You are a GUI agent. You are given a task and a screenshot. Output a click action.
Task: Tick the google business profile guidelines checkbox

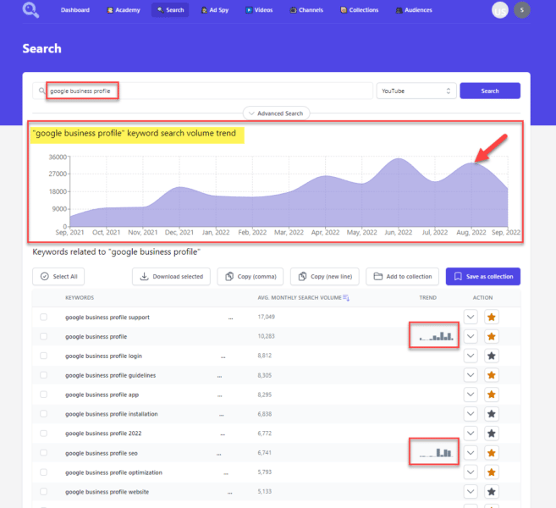coord(43,376)
